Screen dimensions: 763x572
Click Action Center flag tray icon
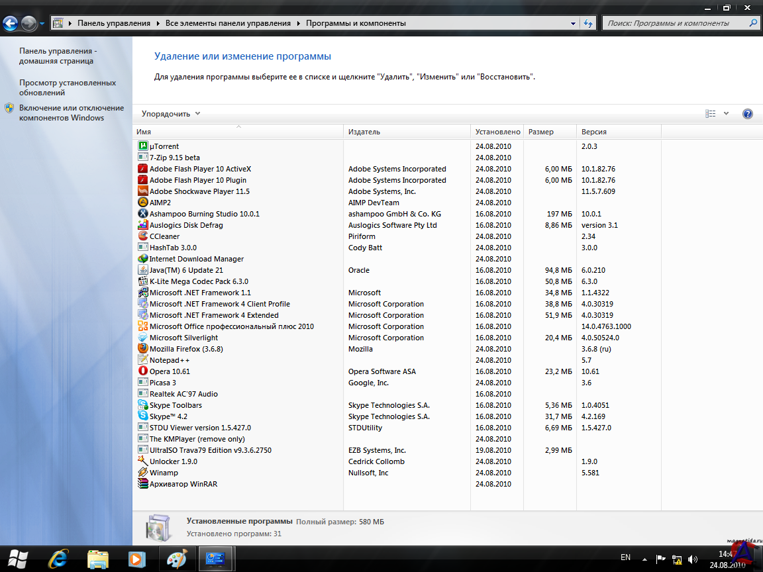click(660, 559)
